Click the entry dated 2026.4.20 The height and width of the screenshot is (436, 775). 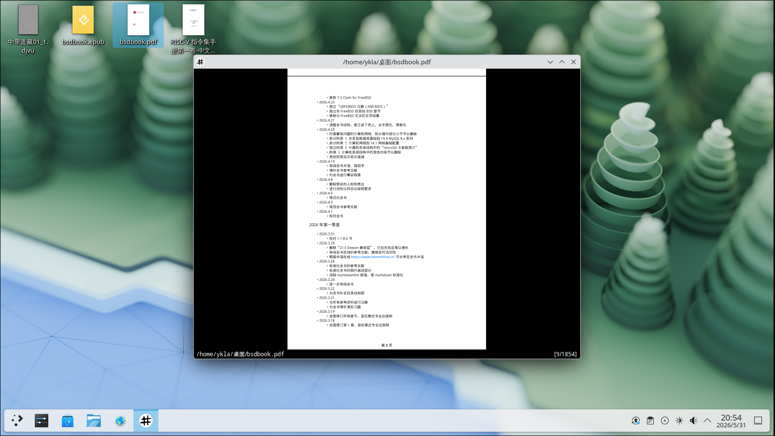[x=327, y=130]
